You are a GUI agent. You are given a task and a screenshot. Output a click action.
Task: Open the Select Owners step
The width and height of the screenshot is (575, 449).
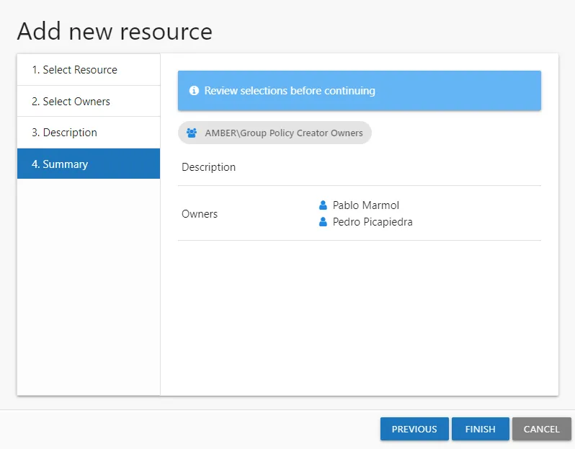(x=89, y=101)
